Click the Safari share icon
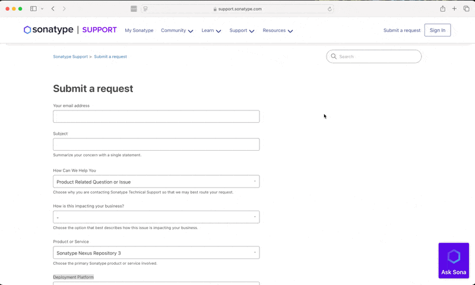The width and height of the screenshot is (475, 285). pos(442,9)
